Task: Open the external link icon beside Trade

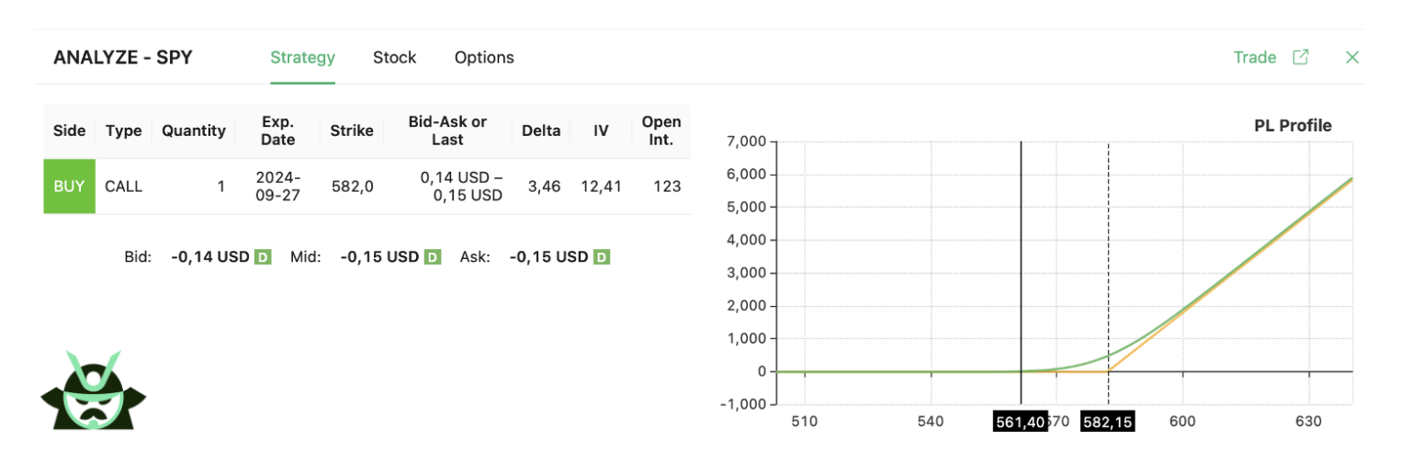Action: (1300, 57)
